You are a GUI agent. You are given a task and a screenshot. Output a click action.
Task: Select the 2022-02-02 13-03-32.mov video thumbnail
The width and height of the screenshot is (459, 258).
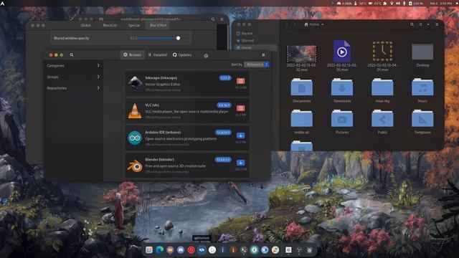tap(301, 54)
